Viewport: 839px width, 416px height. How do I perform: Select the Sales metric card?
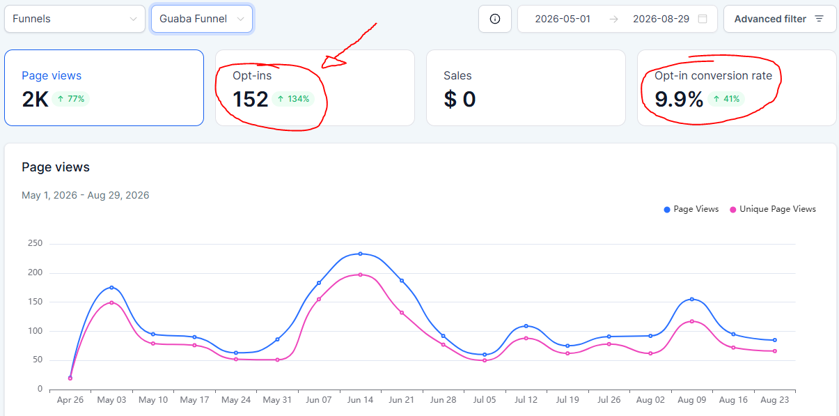coord(526,88)
